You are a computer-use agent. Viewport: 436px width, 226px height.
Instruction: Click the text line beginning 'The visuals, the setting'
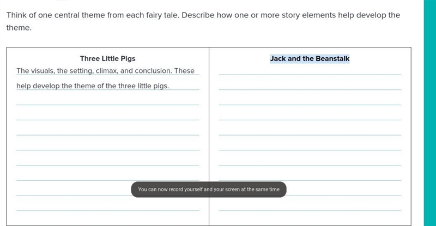pos(105,71)
